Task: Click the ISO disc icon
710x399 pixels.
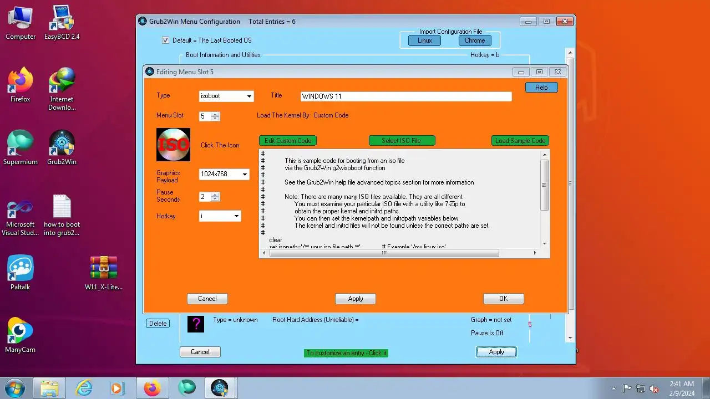Action: [x=173, y=145]
